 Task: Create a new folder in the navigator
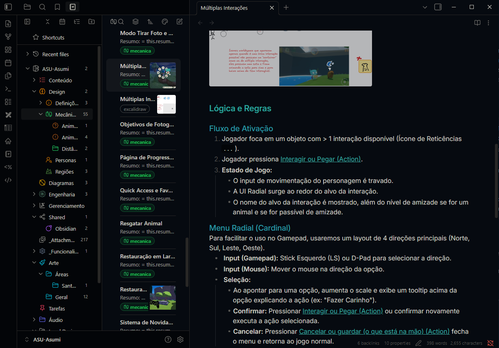pos(92,22)
